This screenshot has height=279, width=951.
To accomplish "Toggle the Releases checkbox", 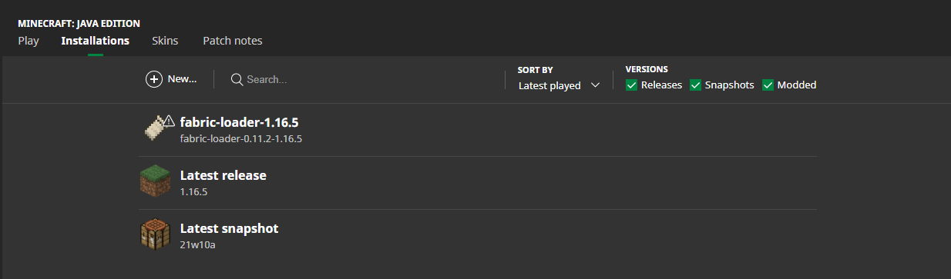I will point(631,85).
